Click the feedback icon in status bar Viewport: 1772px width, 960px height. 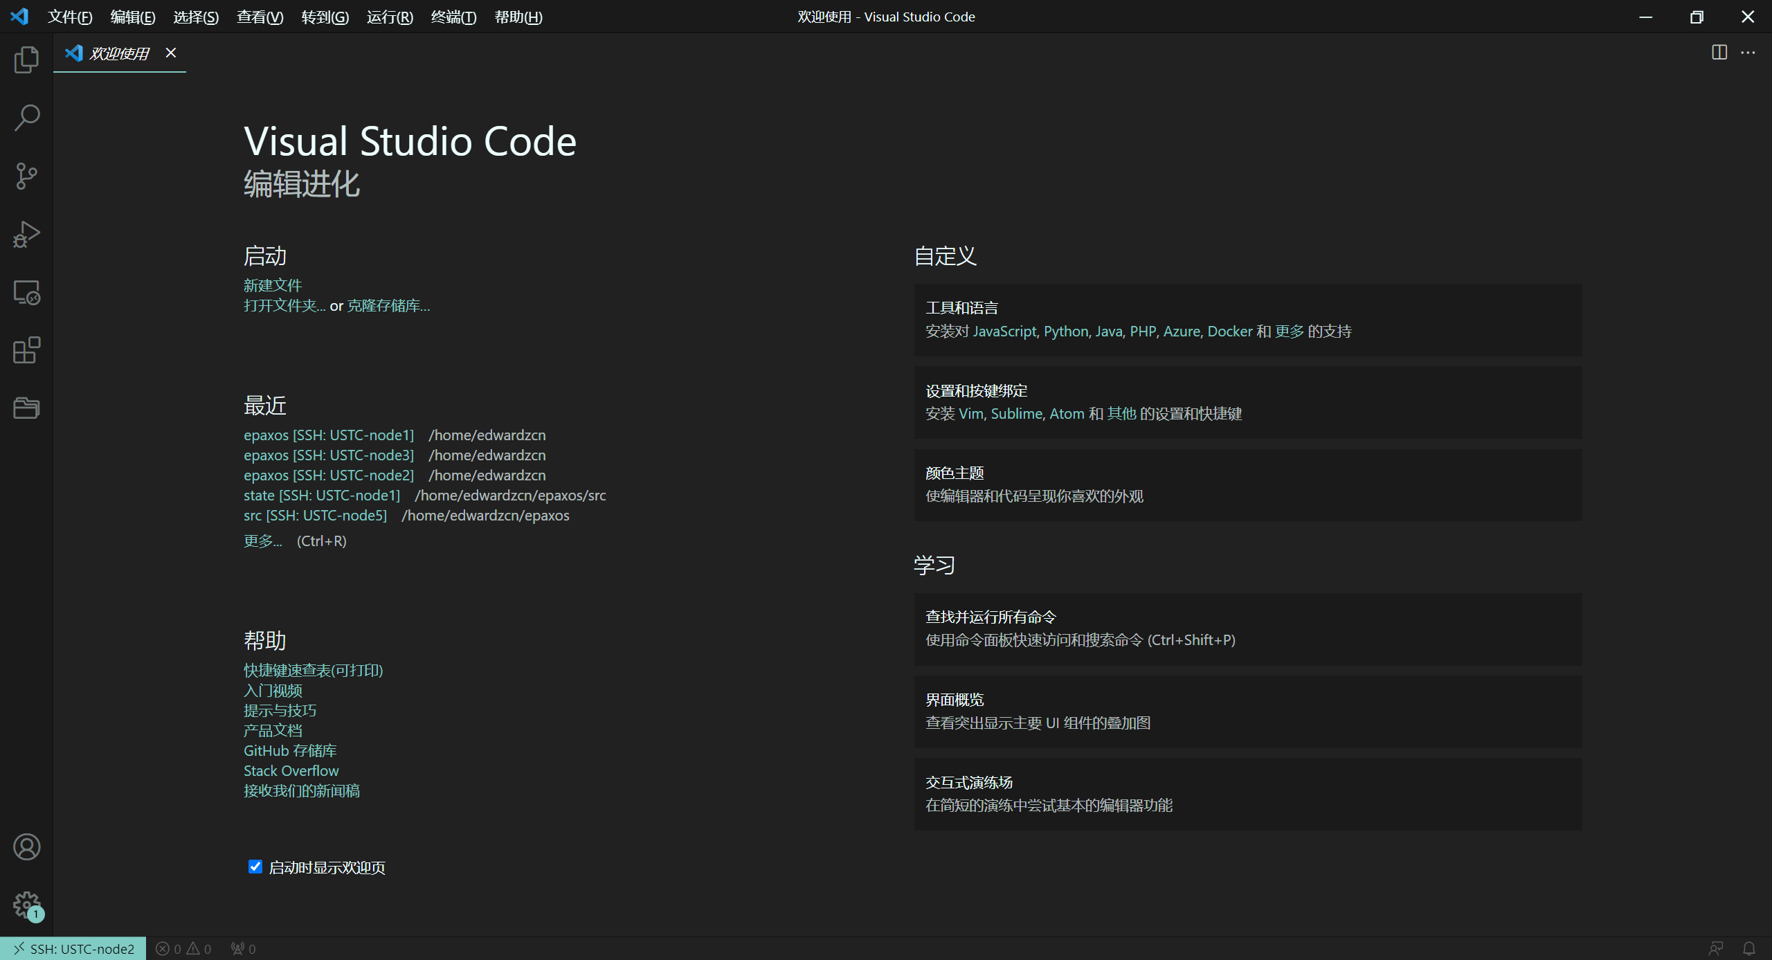point(1715,948)
